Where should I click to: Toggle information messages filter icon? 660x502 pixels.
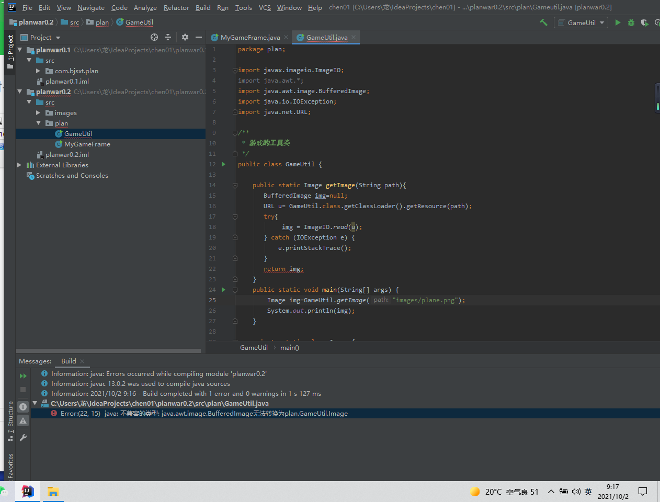[x=23, y=407]
